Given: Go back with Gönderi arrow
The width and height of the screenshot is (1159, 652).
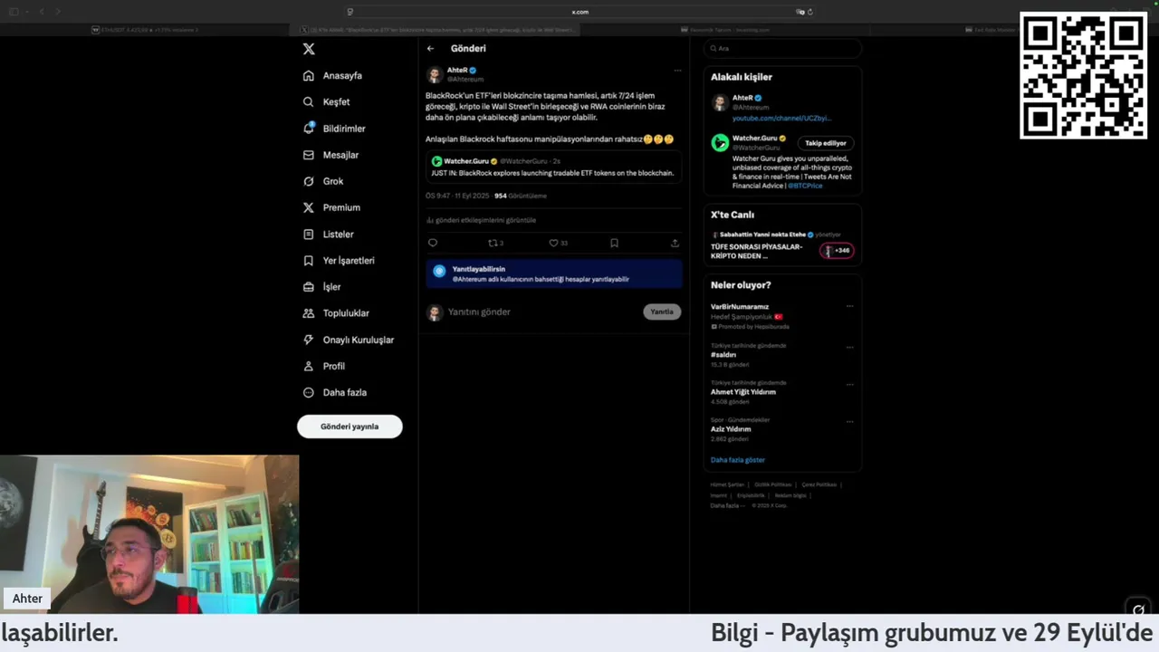Looking at the screenshot, I should pos(431,49).
